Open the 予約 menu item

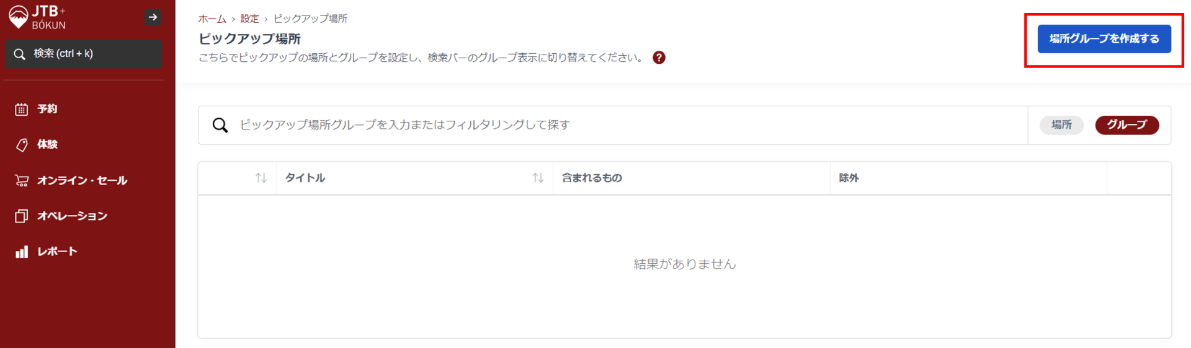coord(47,109)
